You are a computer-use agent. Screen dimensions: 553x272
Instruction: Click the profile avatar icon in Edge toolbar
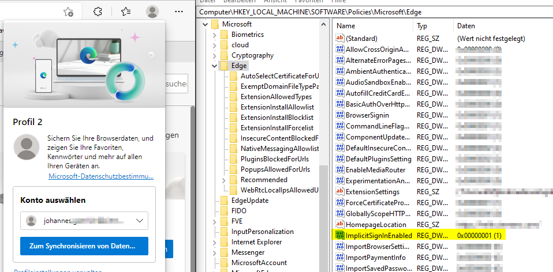coord(152,12)
